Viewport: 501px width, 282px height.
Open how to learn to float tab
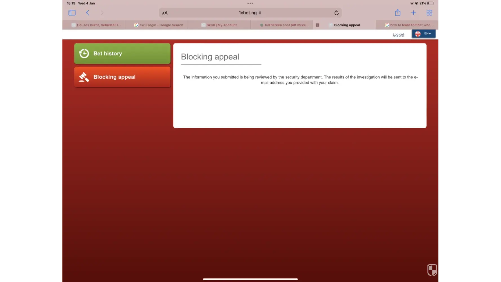coord(409,25)
